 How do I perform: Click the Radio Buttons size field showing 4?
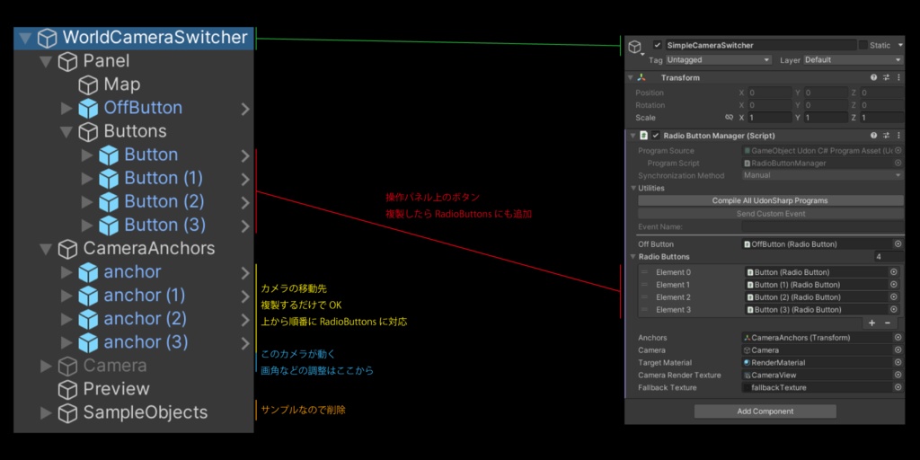click(889, 257)
